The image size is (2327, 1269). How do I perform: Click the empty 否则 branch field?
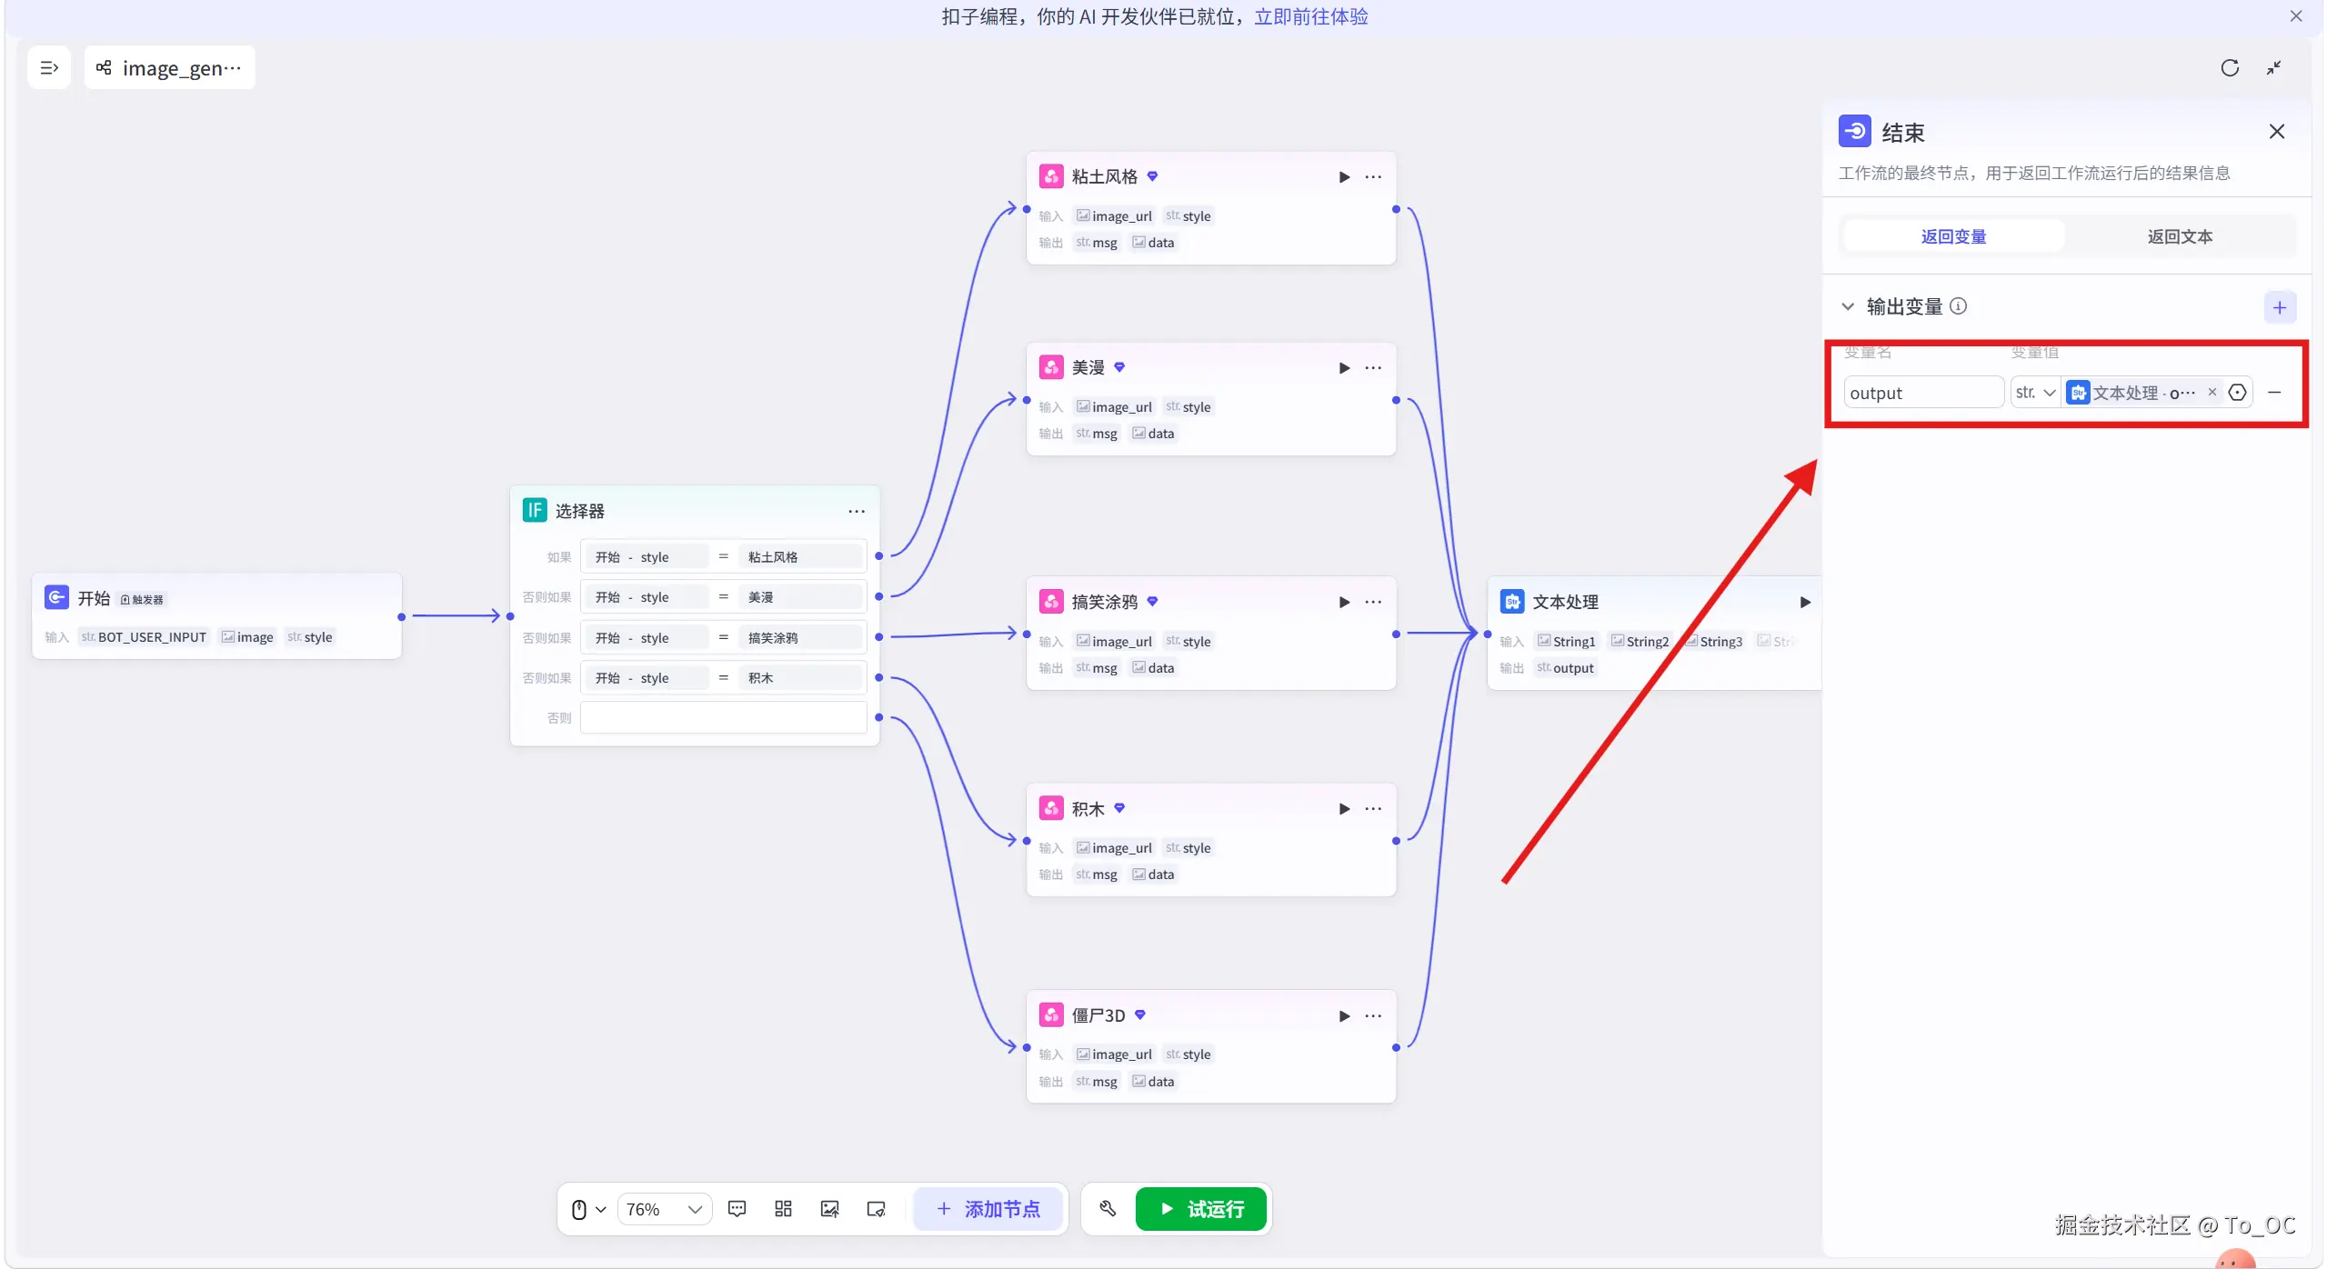click(x=723, y=718)
